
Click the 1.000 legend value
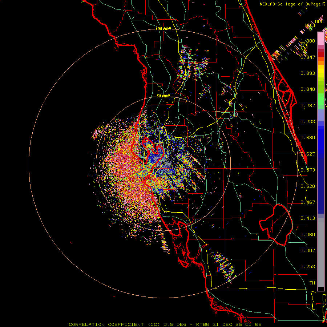coord(308,41)
